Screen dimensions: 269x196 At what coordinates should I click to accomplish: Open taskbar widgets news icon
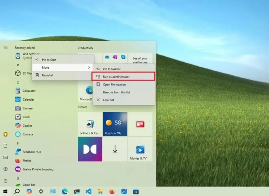[53, 191]
